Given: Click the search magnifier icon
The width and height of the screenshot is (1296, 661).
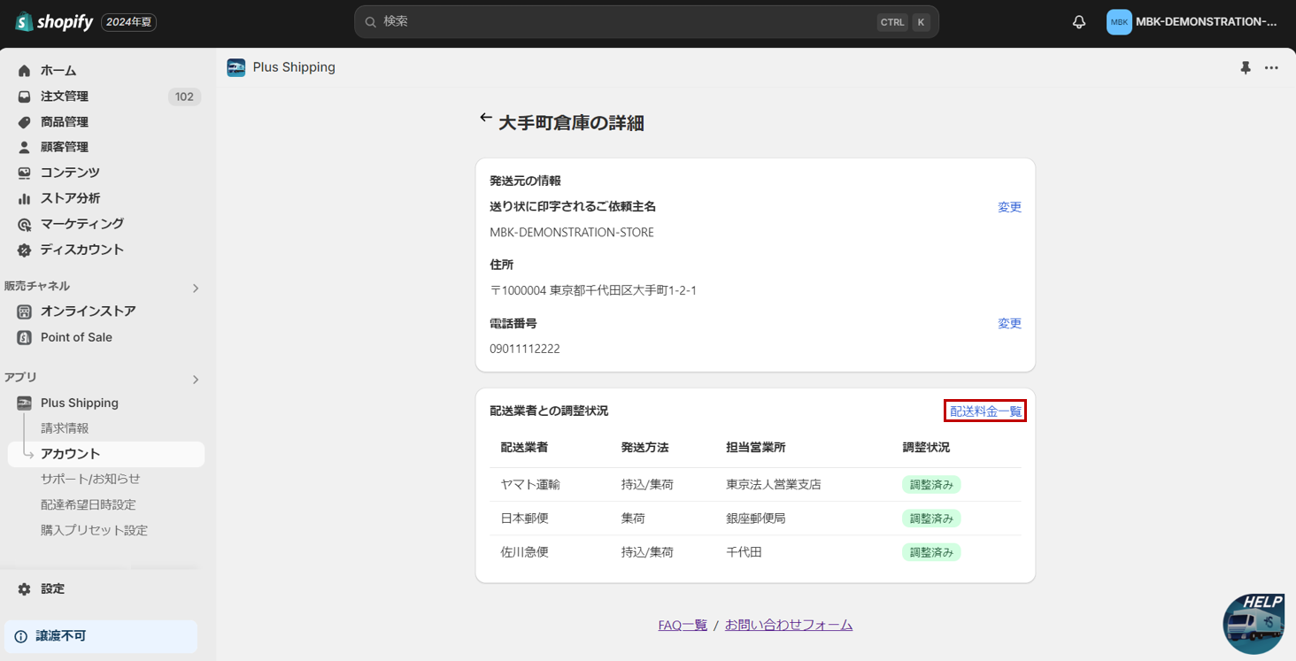Looking at the screenshot, I should pyautogui.click(x=371, y=21).
